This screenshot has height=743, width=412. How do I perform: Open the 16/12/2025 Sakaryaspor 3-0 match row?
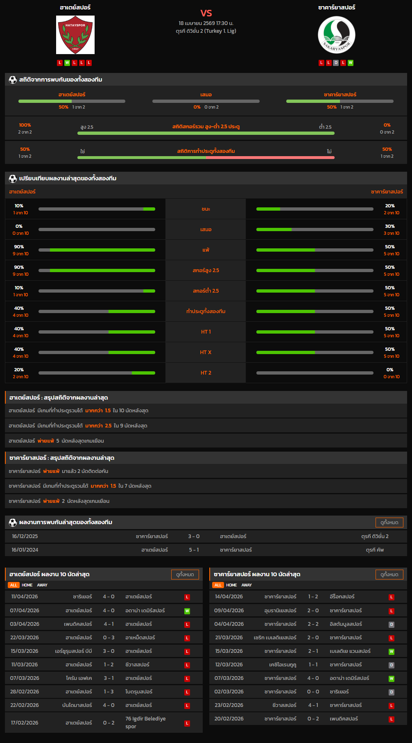pyautogui.click(x=206, y=536)
